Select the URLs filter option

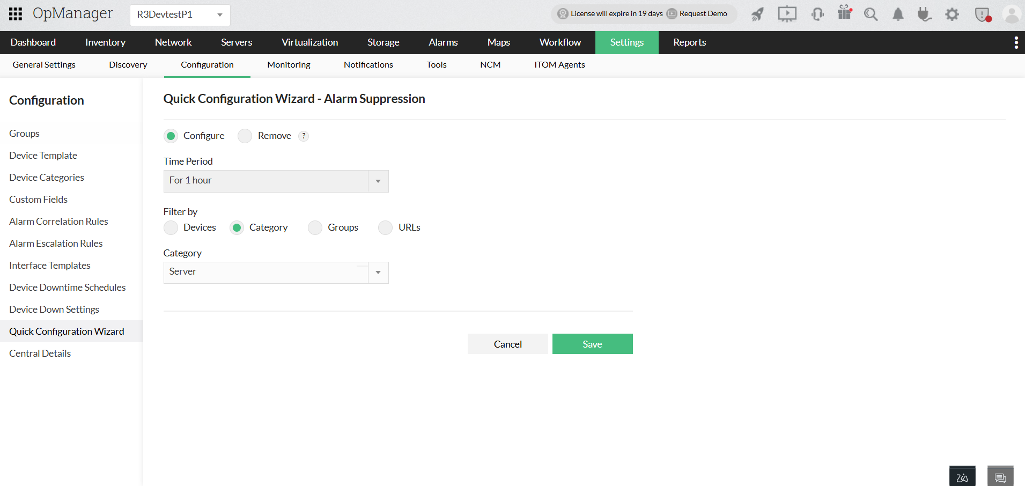tap(385, 227)
